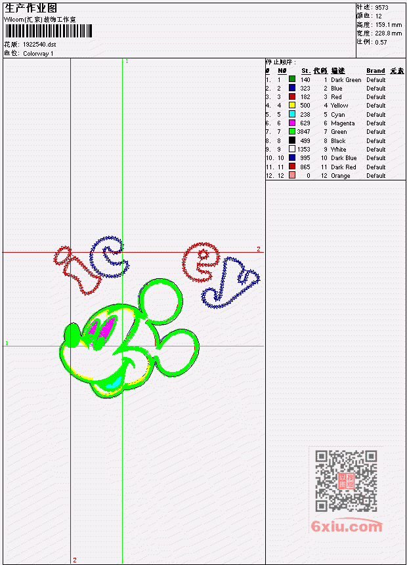The width and height of the screenshot is (407, 565).
Task: Pick the bright Green swatch in row 7
Action: [292, 131]
